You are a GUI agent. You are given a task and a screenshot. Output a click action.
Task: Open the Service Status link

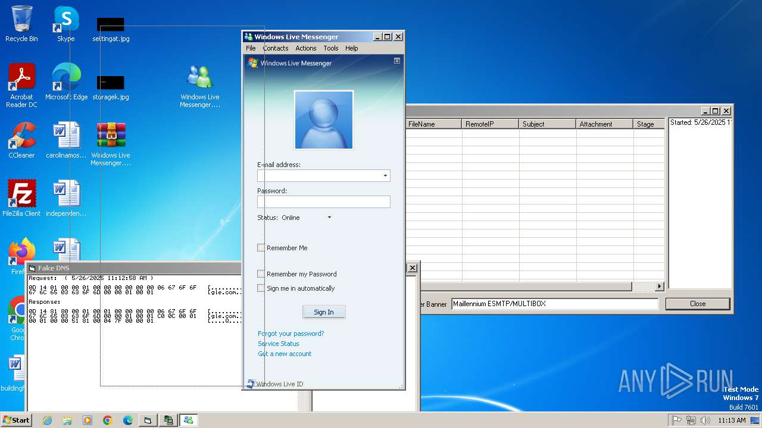[x=279, y=344]
